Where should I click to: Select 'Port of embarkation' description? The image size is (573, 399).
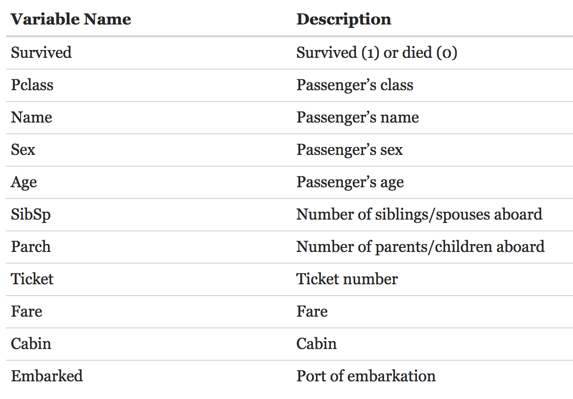pyautogui.click(x=366, y=376)
